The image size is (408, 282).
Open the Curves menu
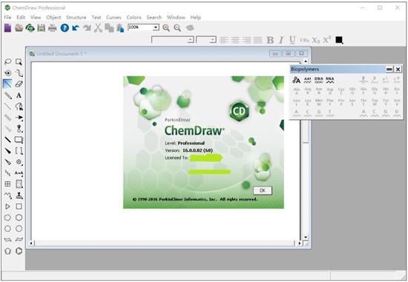(113, 18)
